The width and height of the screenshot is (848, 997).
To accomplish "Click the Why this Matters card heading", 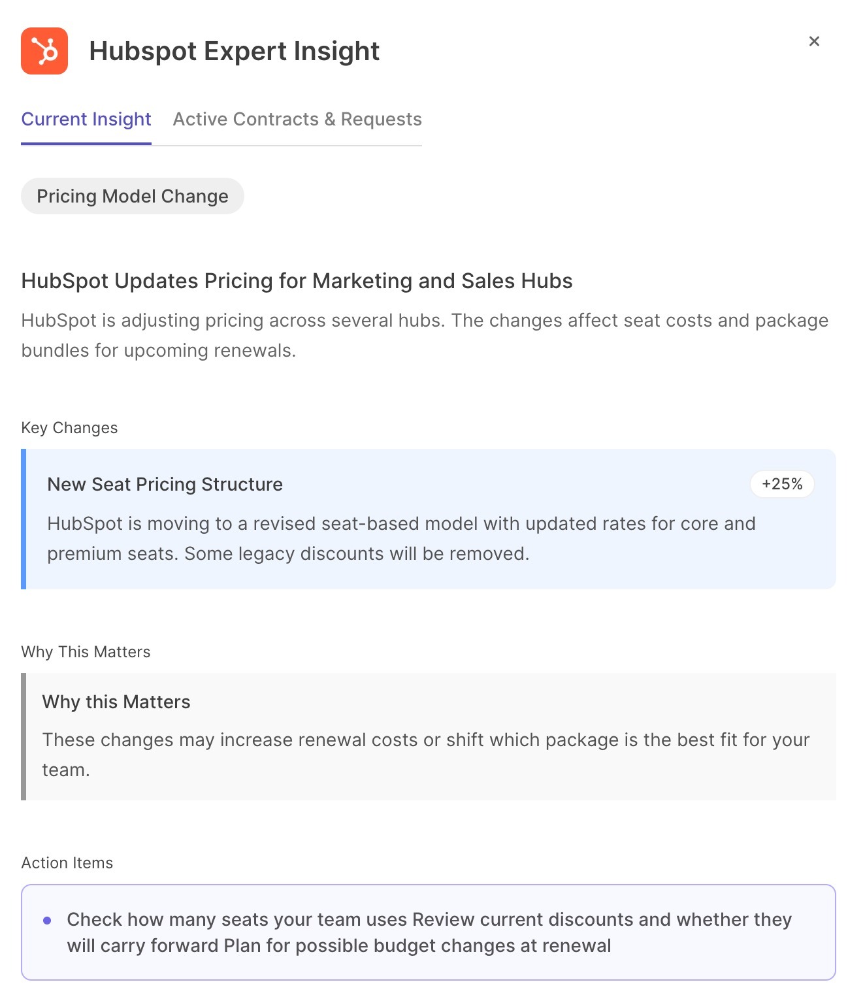I will pyautogui.click(x=116, y=702).
